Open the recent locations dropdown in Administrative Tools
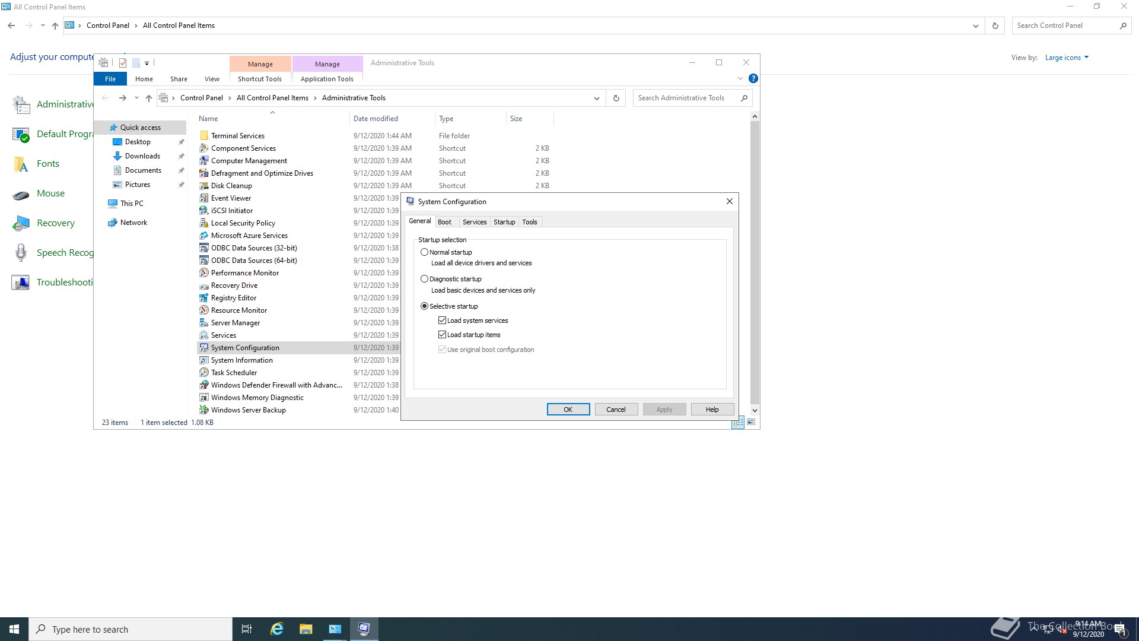The width and height of the screenshot is (1139, 641). [136, 98]
